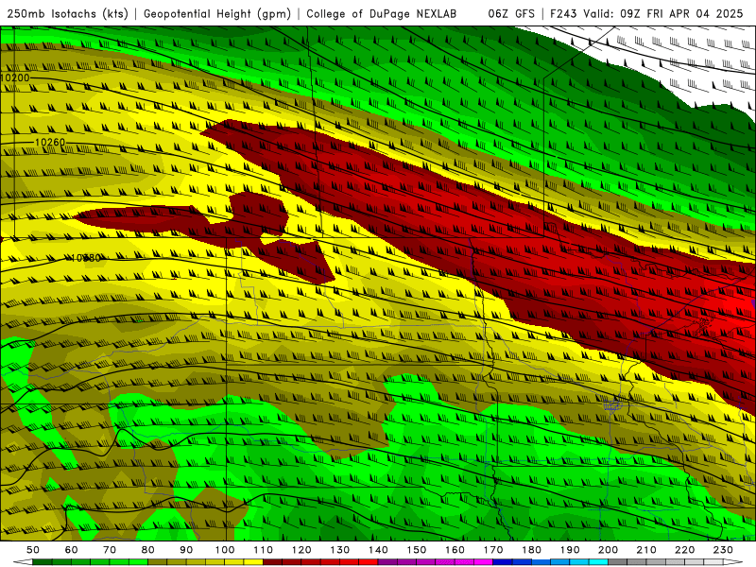756x567 pixels.
Task: Click the 90 value on the color scale
Action: (x=186, y=550)
